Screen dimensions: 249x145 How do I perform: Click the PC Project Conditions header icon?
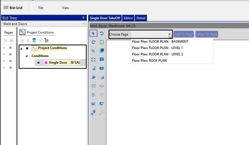coord(22,32)
